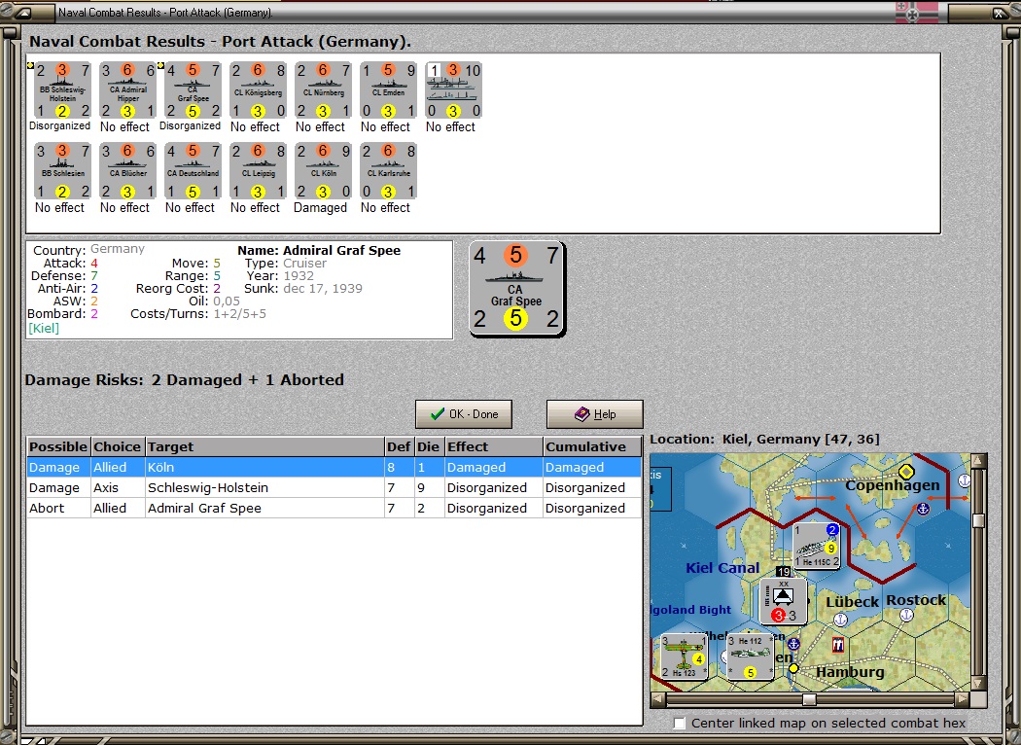Select the CL Emden ship counter
Viewport: 1021px width, 745px height.
388,90
